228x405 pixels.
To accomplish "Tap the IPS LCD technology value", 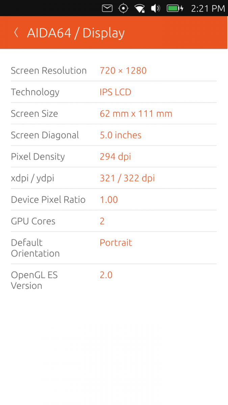I will coord(115,92).
